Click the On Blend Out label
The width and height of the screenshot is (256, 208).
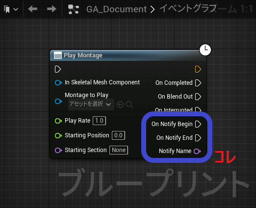175,97
